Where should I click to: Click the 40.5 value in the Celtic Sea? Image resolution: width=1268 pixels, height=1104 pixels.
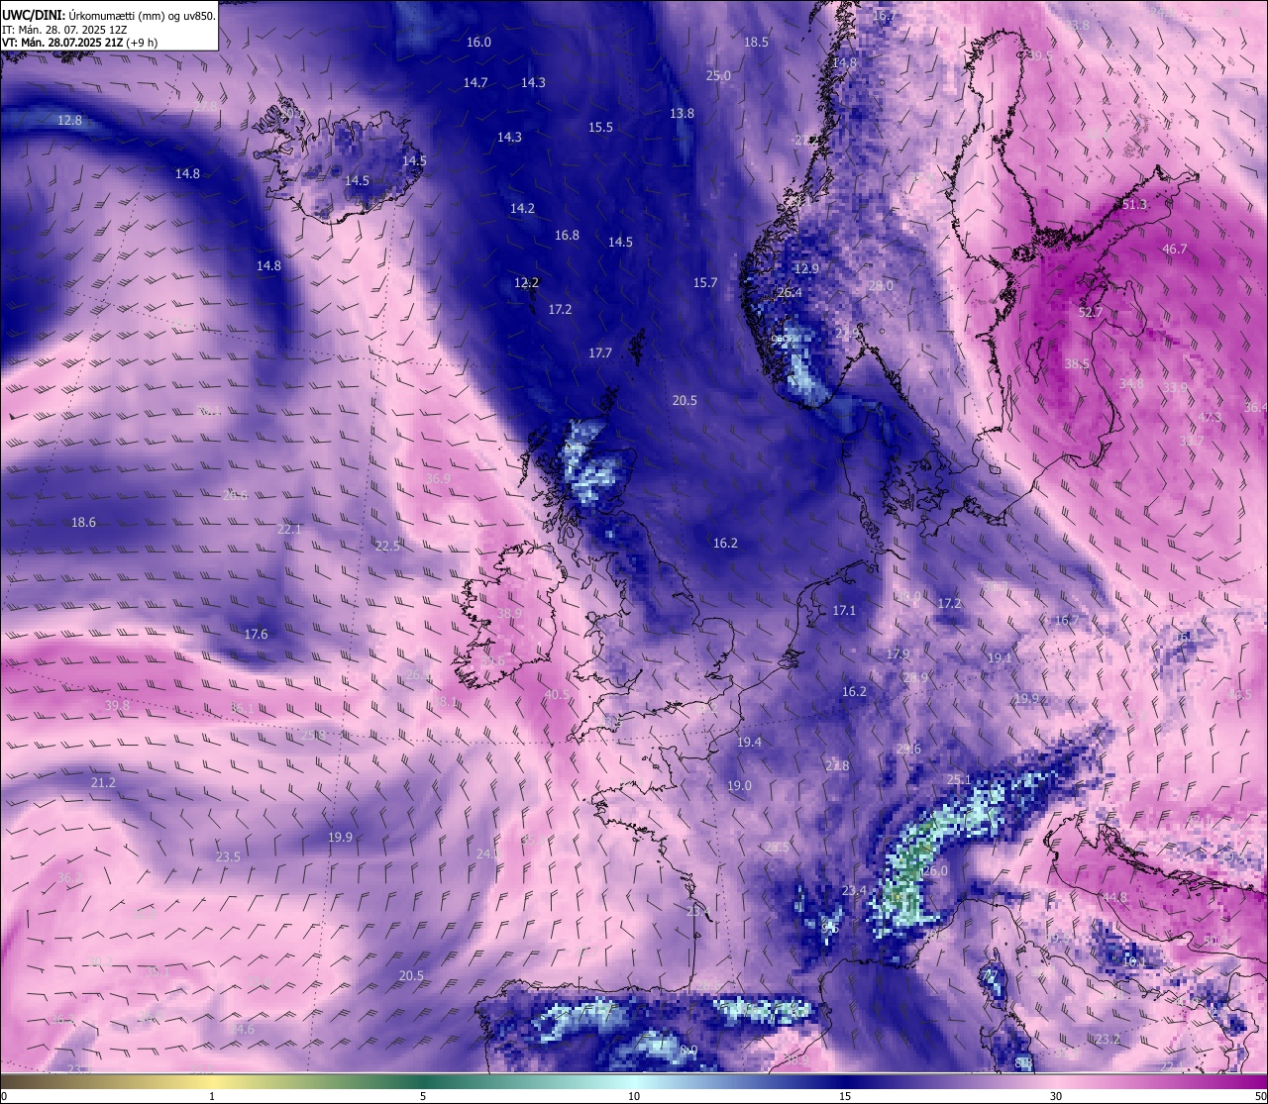tap(557, 694)
